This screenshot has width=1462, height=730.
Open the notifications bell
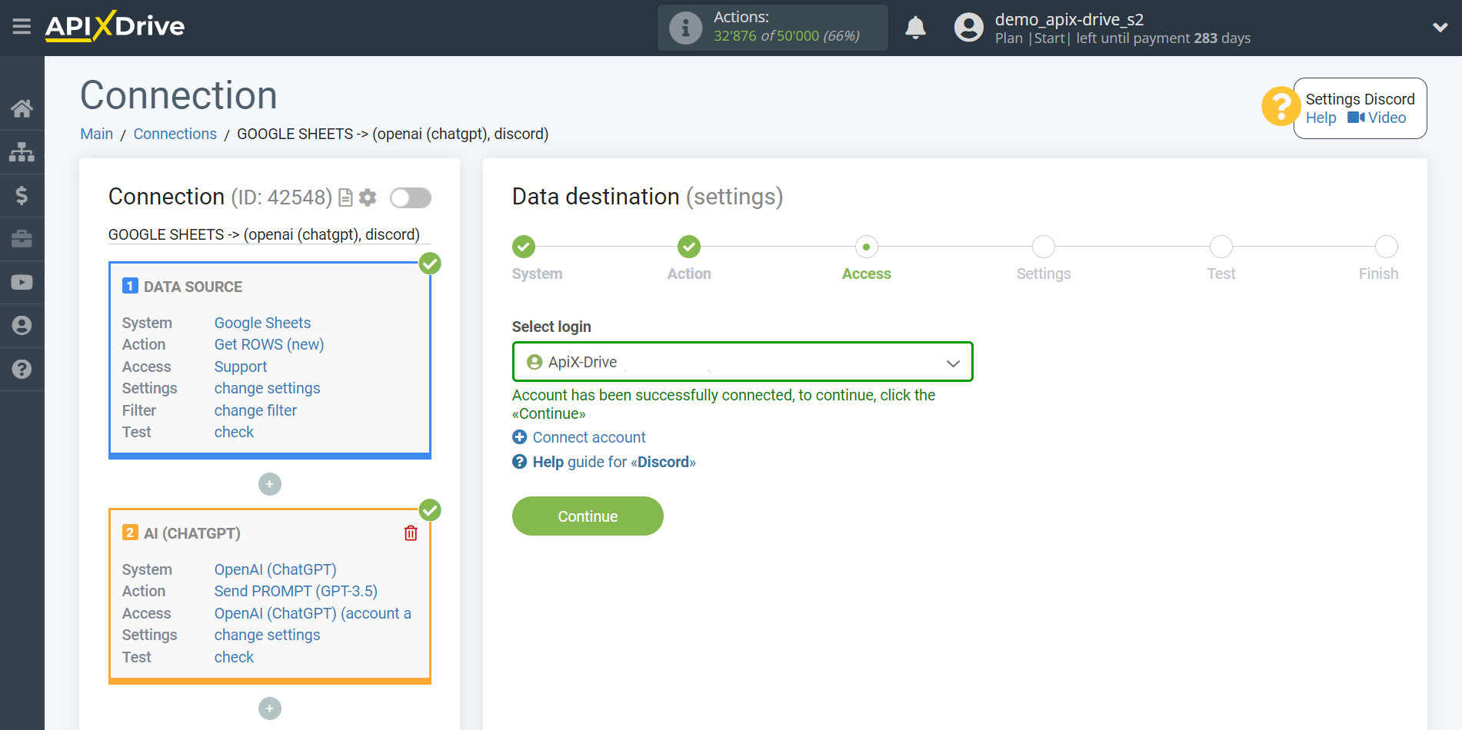click(915, 28)
